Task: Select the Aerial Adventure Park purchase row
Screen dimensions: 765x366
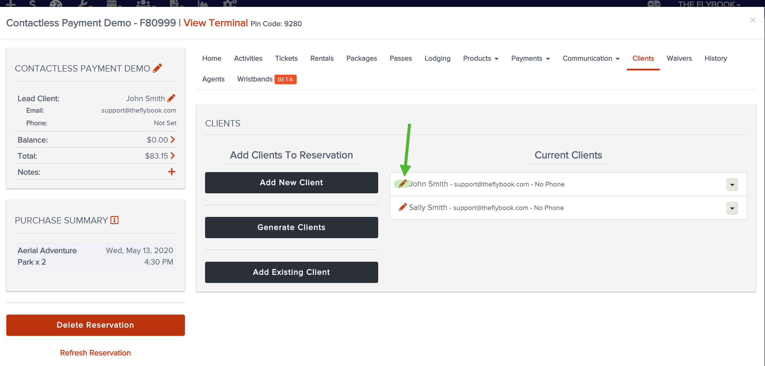Action: pyautogui.click(x=95, y=256)
